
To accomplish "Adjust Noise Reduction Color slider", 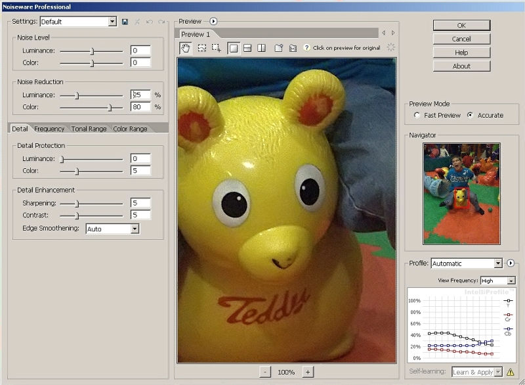I will tap(110, 108).
